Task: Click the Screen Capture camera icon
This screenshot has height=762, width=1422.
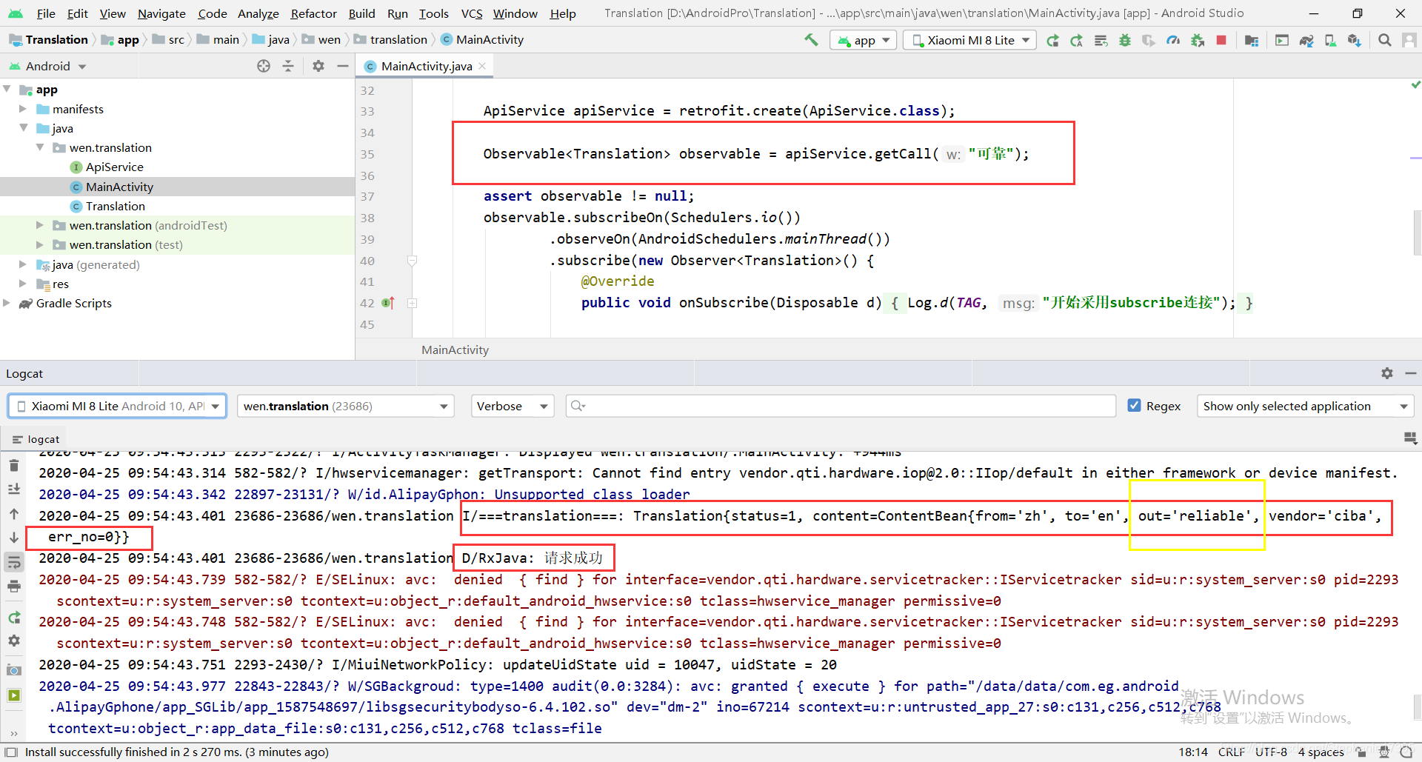Action: point(14,670)
